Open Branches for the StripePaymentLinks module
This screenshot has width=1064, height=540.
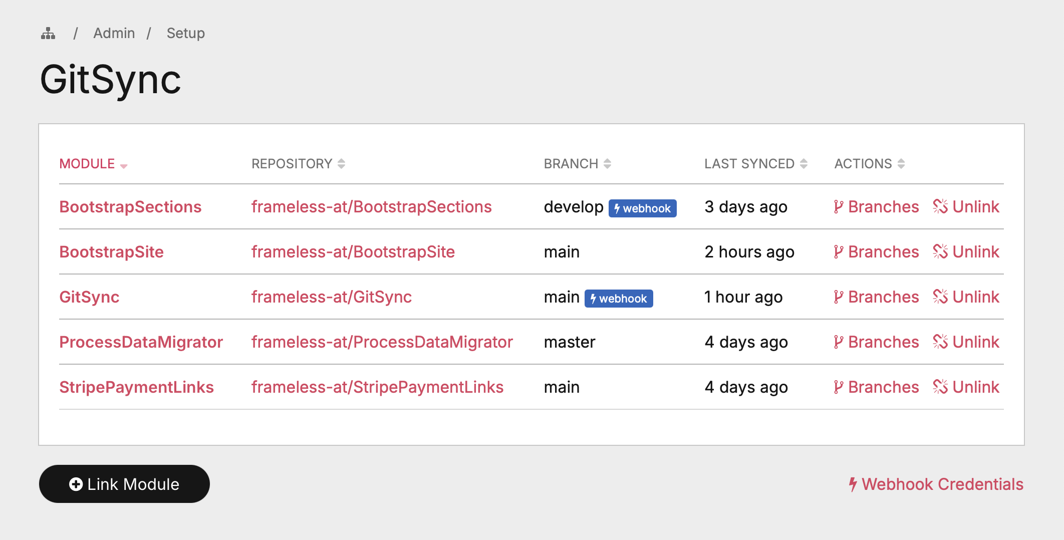coord(876,387)
